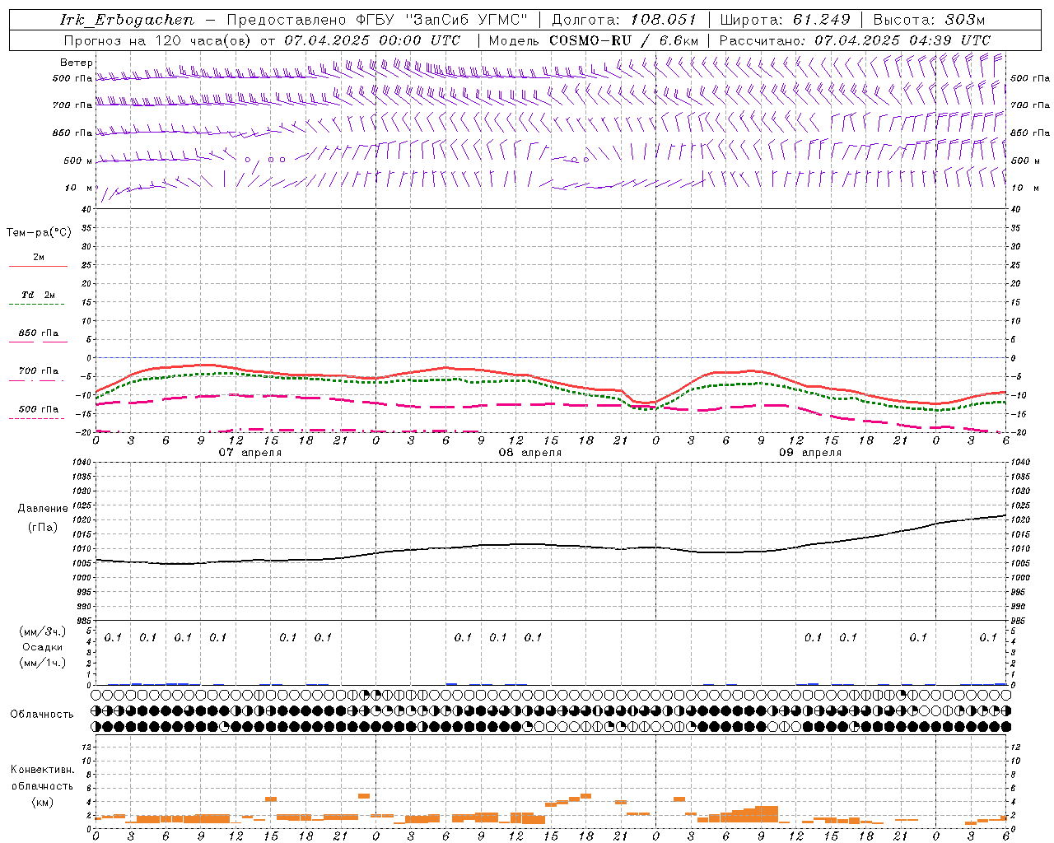Click the model name COSMO-RU / 6.6км
The height and width of the screenshot is (843, 1054).
coord(624,40)
